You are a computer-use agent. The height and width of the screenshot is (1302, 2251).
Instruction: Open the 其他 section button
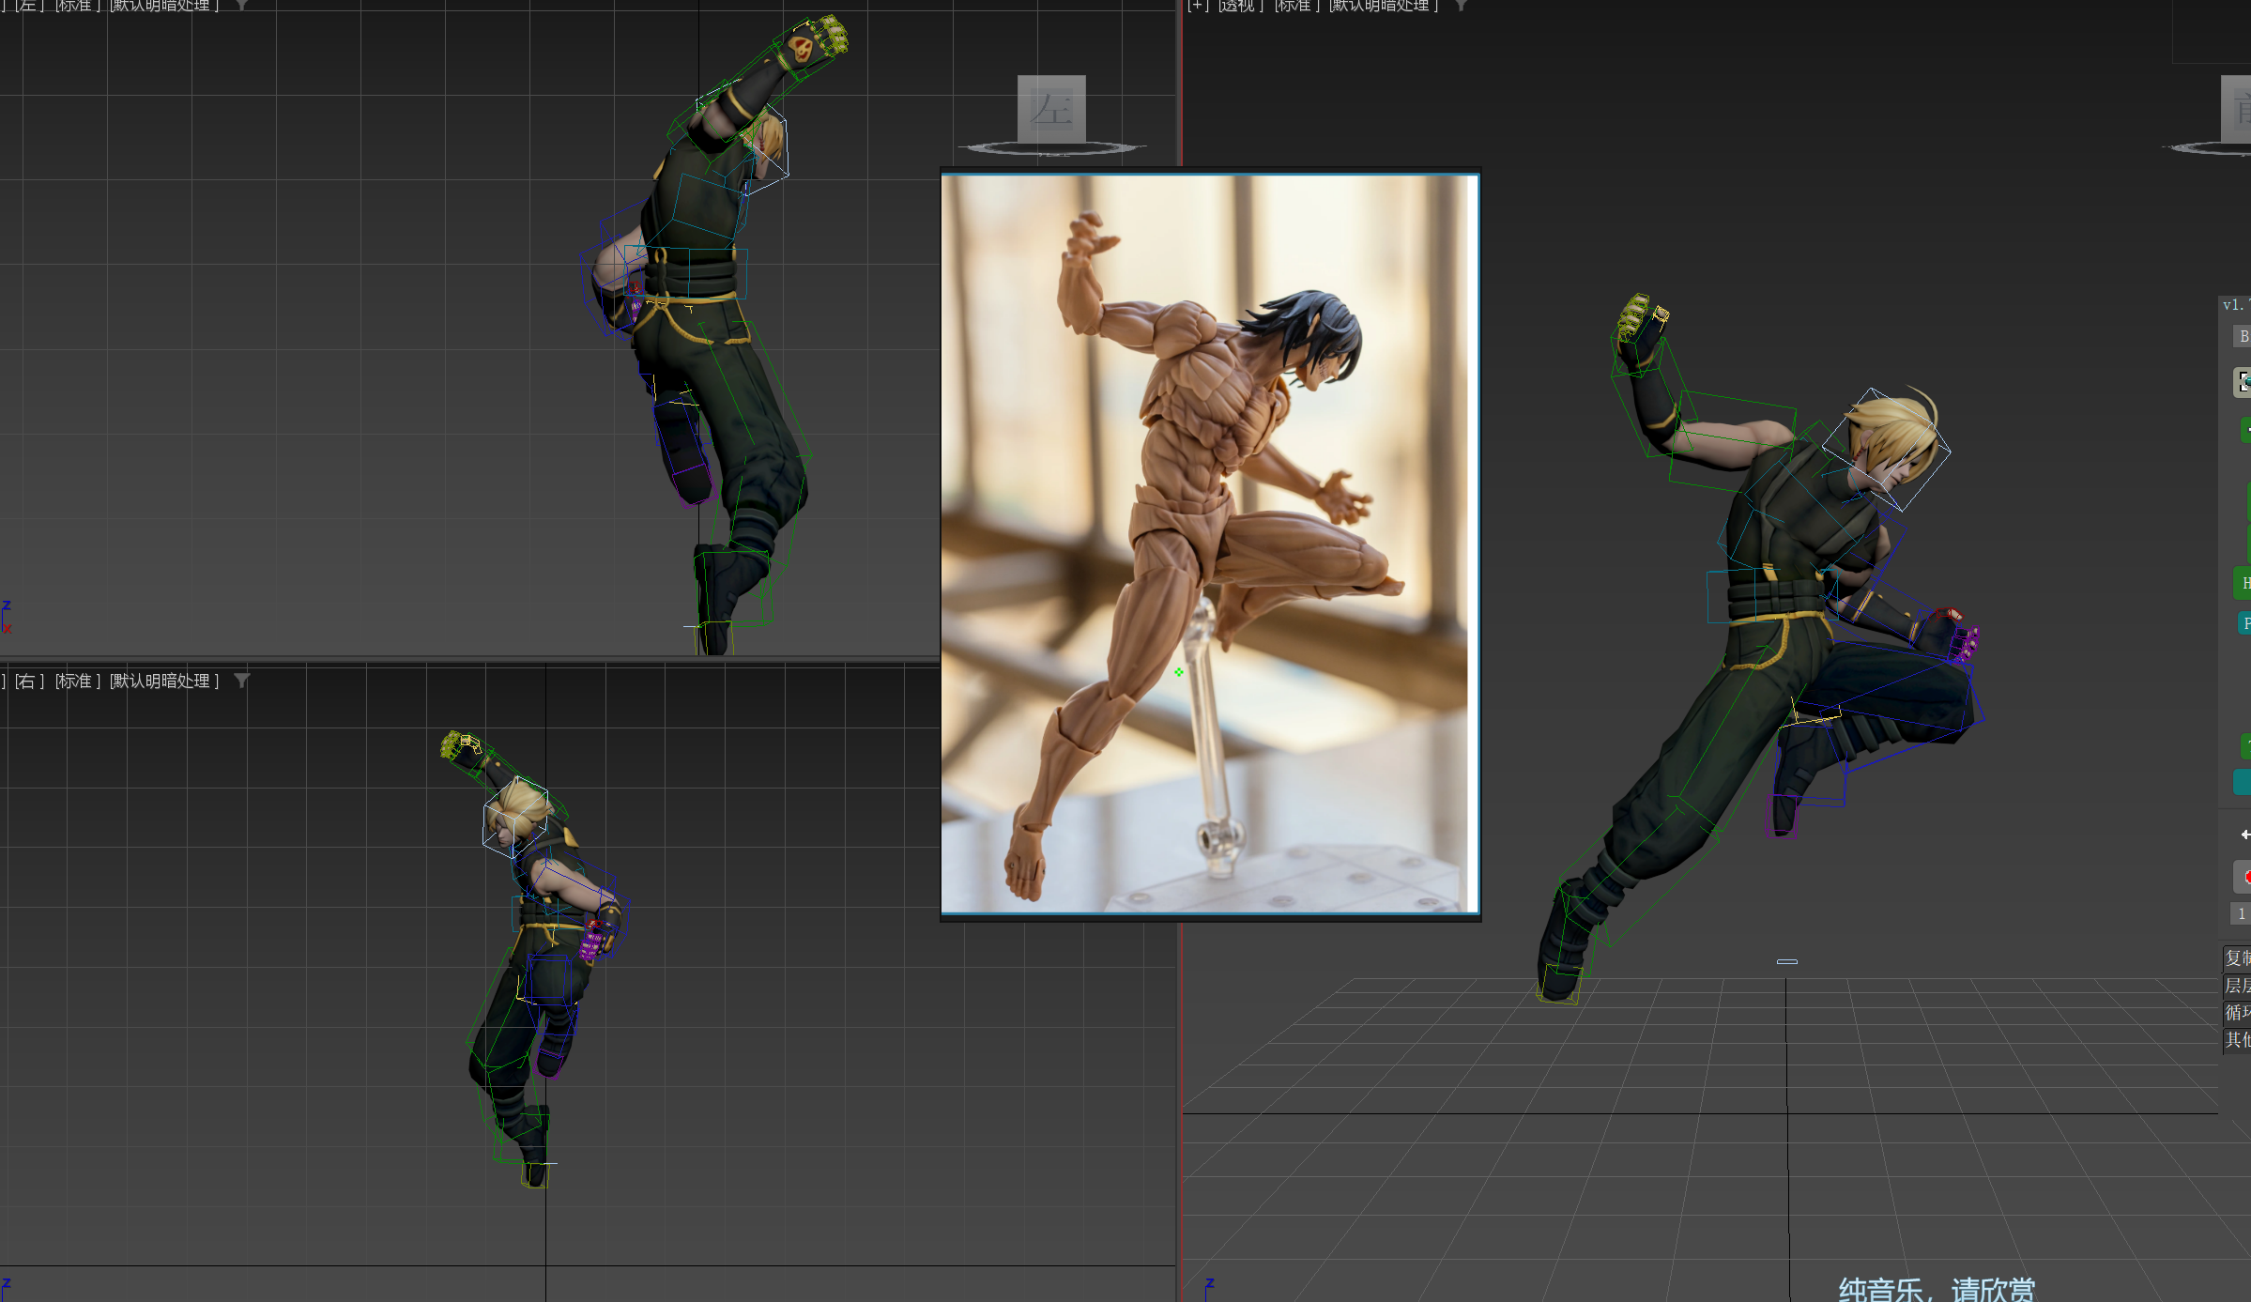2237,1039
